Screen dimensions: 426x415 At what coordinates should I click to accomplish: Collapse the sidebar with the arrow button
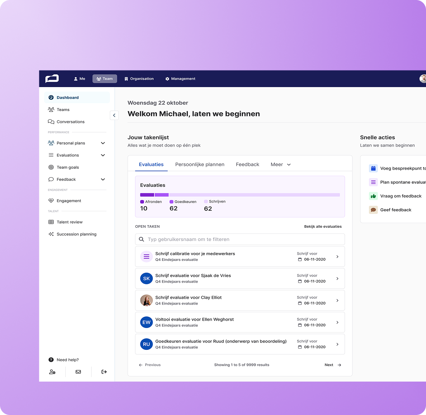pos(114,116)
